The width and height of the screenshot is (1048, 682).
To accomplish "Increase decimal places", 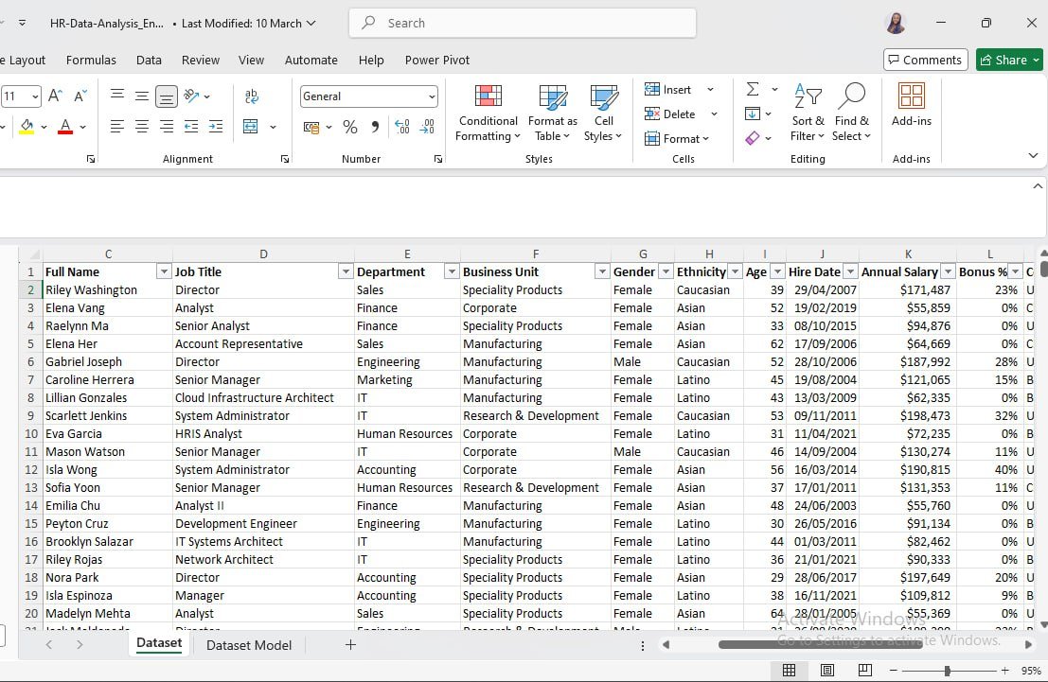I will coord(401,127).
